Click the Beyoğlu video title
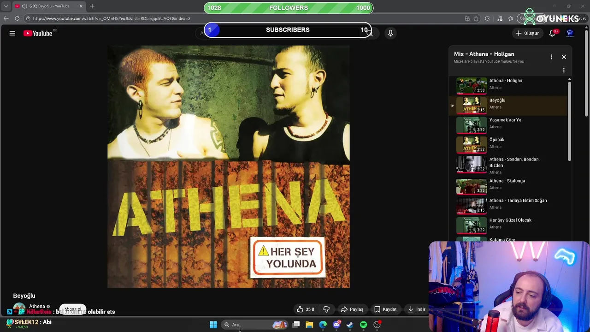 [24, 296]
